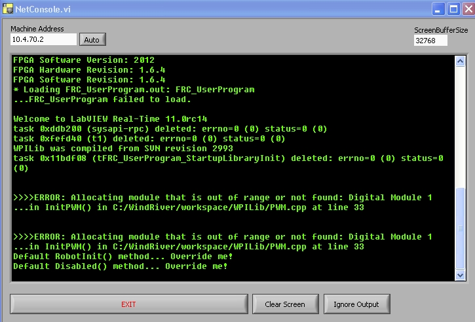Viewport: 475px width, 322px height.
Task: Click the 'ScreenBufferSize' label
Action: click(x=441, y=30)
